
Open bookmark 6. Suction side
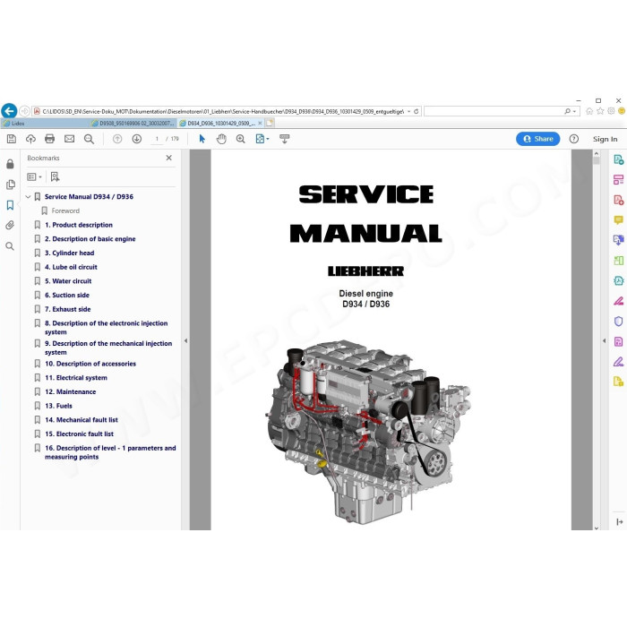point(67,295)
